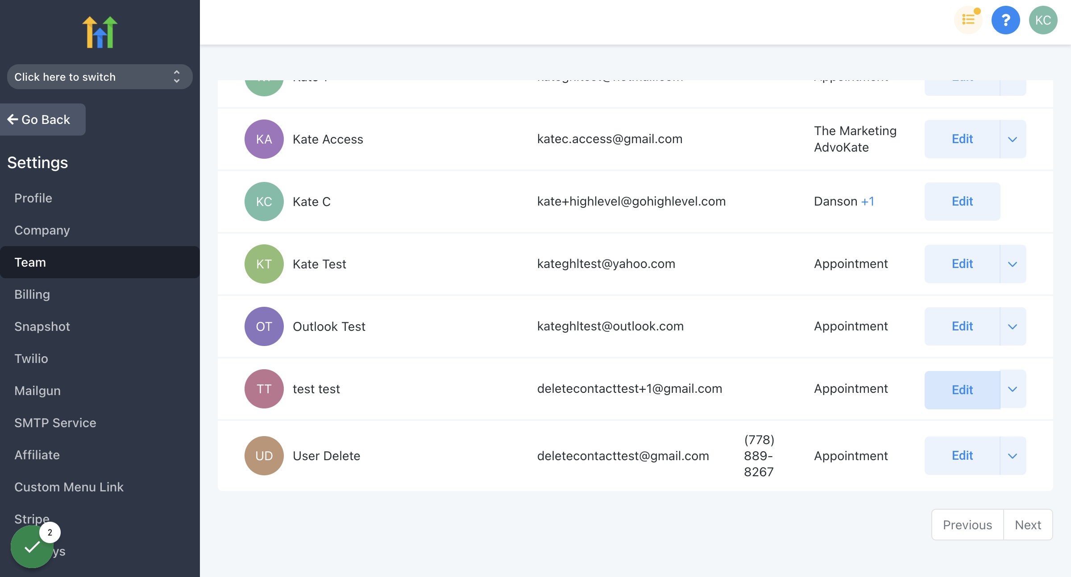Open the Click here to switch dropdown
1071x577 pixels.
pos(100,77)
